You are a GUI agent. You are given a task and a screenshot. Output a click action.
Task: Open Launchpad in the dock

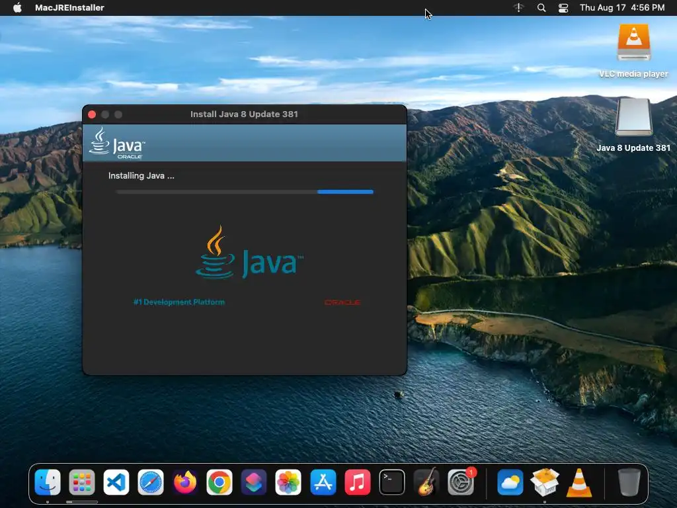[x=82, y=482]
